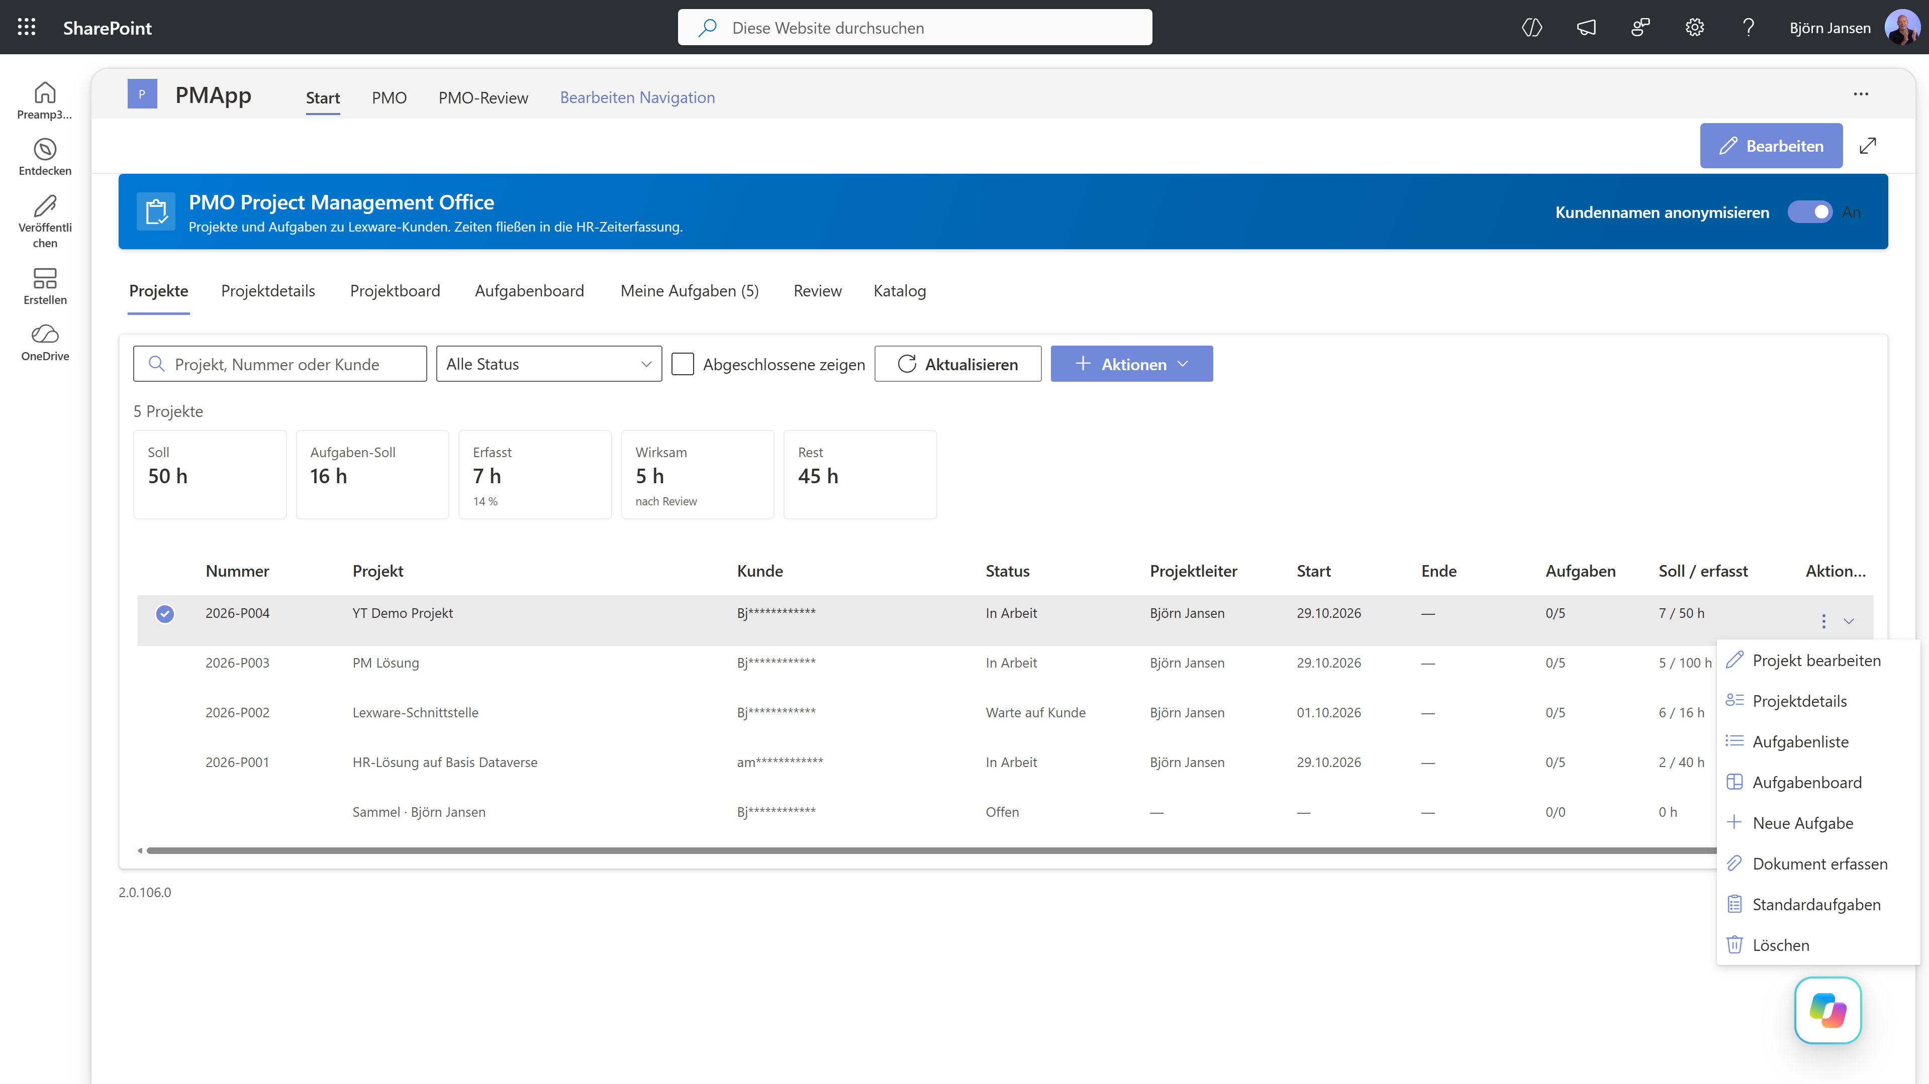Click Björn Jansen profile picture
The height and width of the screenshot is (1084, 1929).
pos(1902,28)
